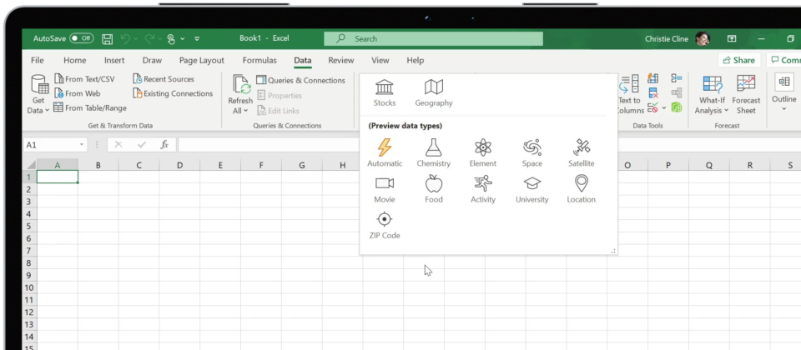This screenshot has height=350, width=801.
Task: Select cell A1
Action: tap(58, 177)
